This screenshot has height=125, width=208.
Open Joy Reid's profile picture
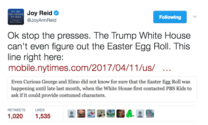pos(16,17)
